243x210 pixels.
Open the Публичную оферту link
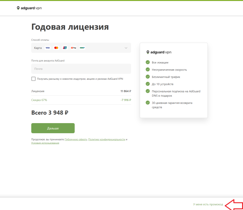click(x=76, y=140)
